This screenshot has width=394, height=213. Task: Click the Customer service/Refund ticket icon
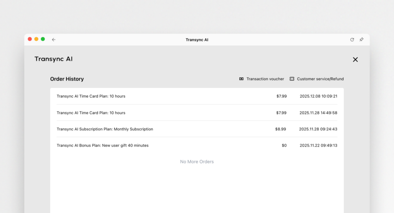pyautogui.click(x=292, y=79)
